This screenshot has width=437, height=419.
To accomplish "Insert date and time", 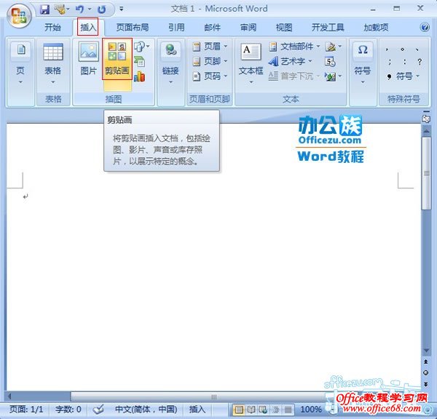I will pos(330,62).
